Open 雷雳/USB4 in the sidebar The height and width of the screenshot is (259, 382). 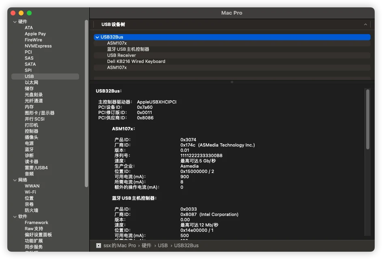tap(36, 168)
